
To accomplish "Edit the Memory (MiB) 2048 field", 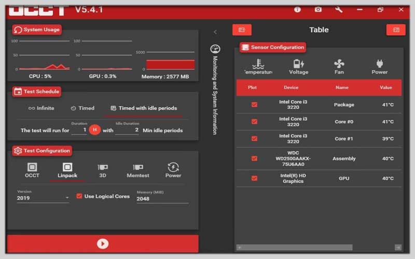I will pyautogui.click(x=162, y=199).
